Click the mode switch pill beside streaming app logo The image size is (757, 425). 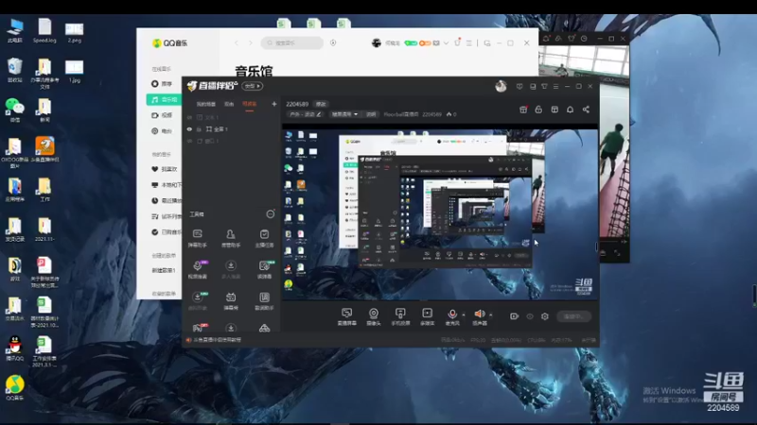[253, 86]
